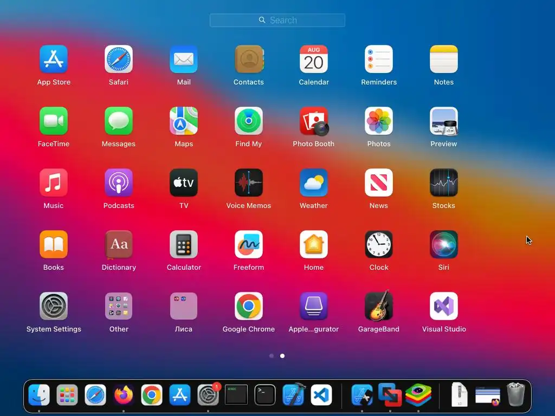Open the Instruments icon in the Dock
Screen dimensions: 555x416
(x=362, y=395)
